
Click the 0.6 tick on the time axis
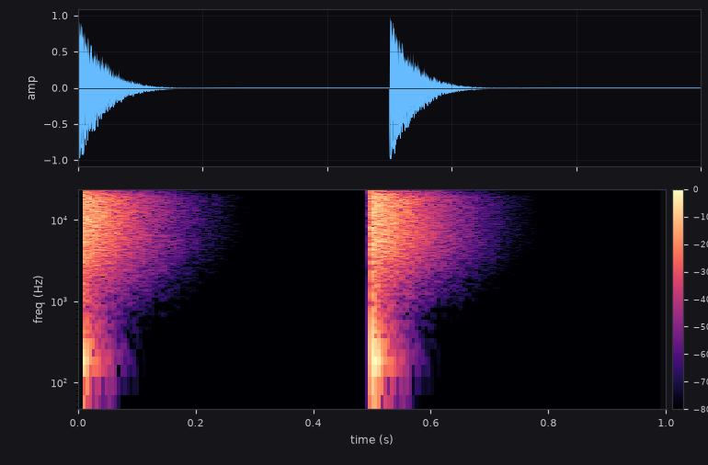[430, 423]
